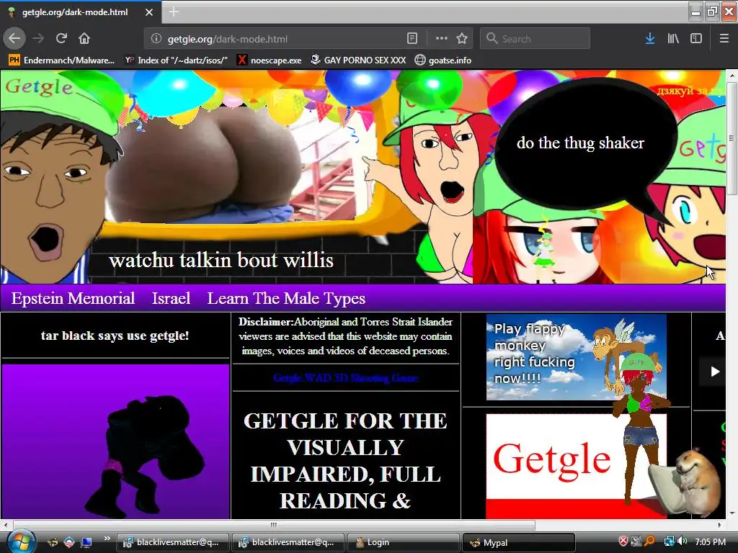Open the page actions three-dot menu
Viewport: 738px width, 553px height.
441,39
